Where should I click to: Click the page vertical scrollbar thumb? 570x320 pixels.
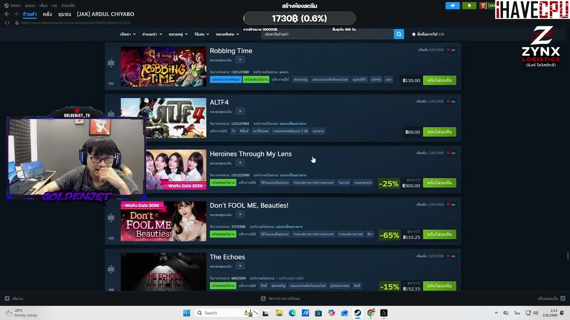click(567, 256)
